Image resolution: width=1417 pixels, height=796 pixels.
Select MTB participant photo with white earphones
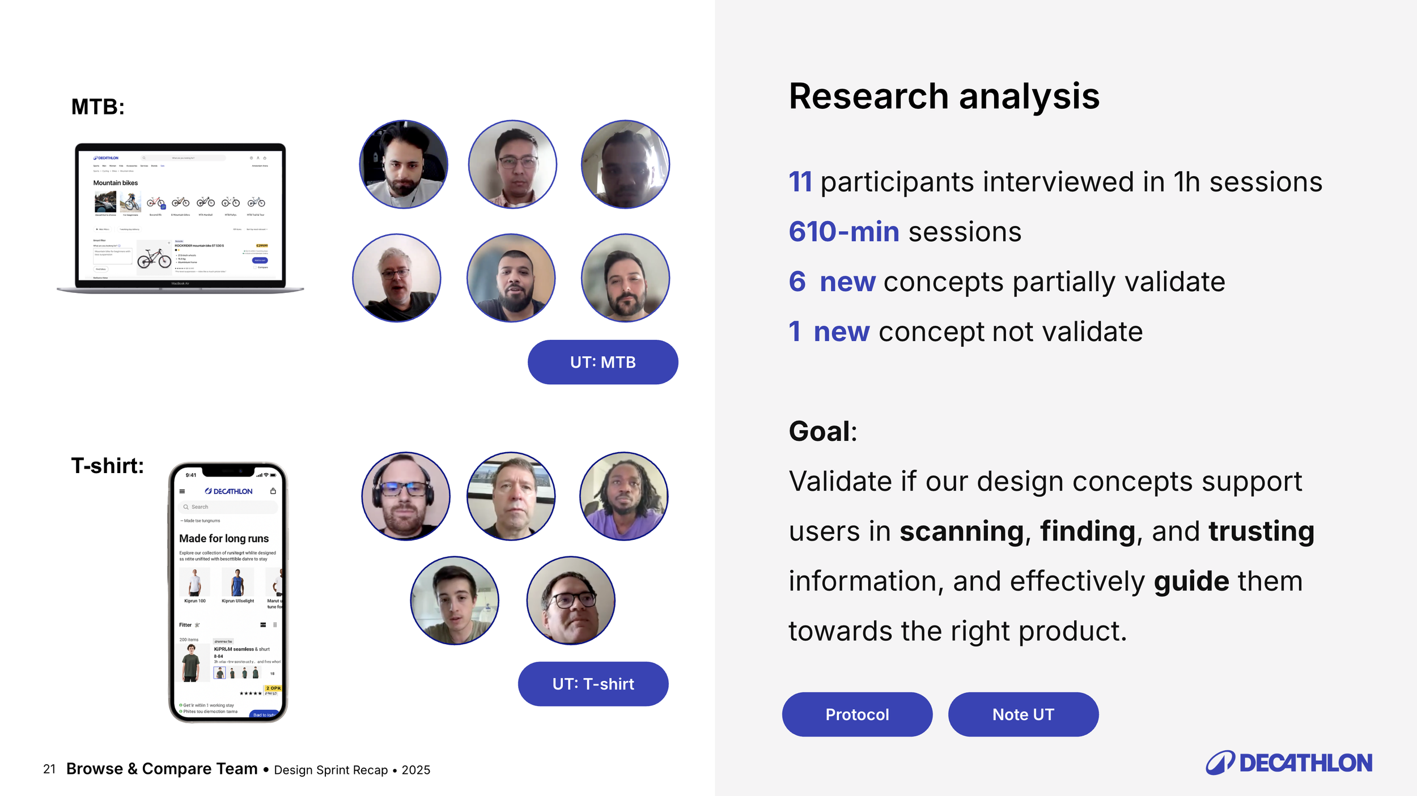(x=404, y=164)
